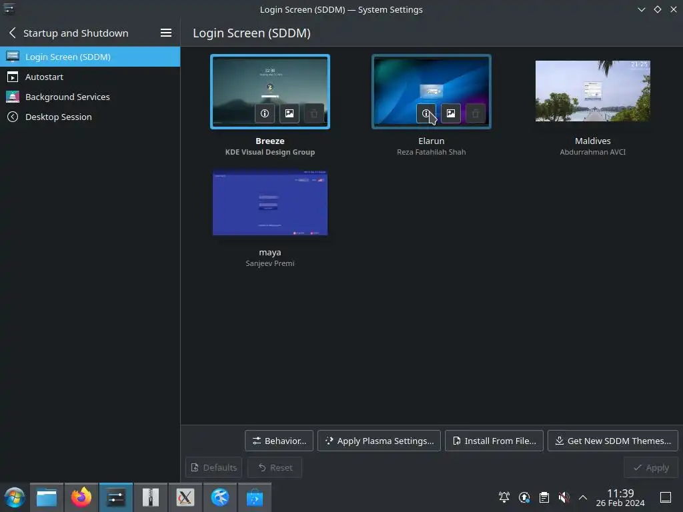This screenshot has height=512, width=683.
Task: Open Background Services settings page
Action: tap(90, 97)
